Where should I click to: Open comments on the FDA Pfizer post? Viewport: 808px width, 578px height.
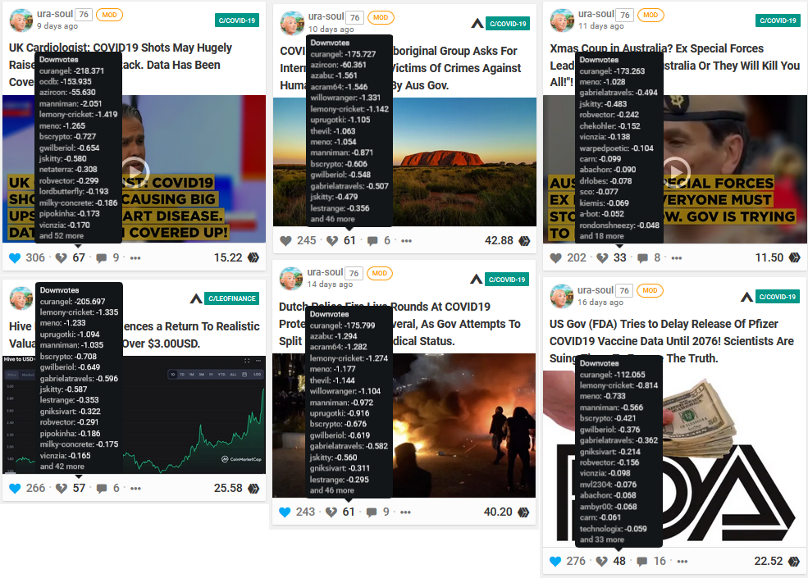641,561
